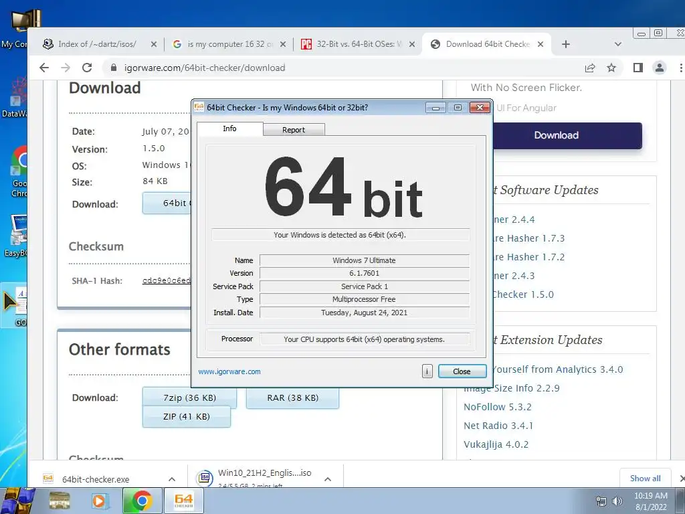Click the 'Windows 7 Ultimate' name field
The image size is (685, 514).
(x=365, y=260)
